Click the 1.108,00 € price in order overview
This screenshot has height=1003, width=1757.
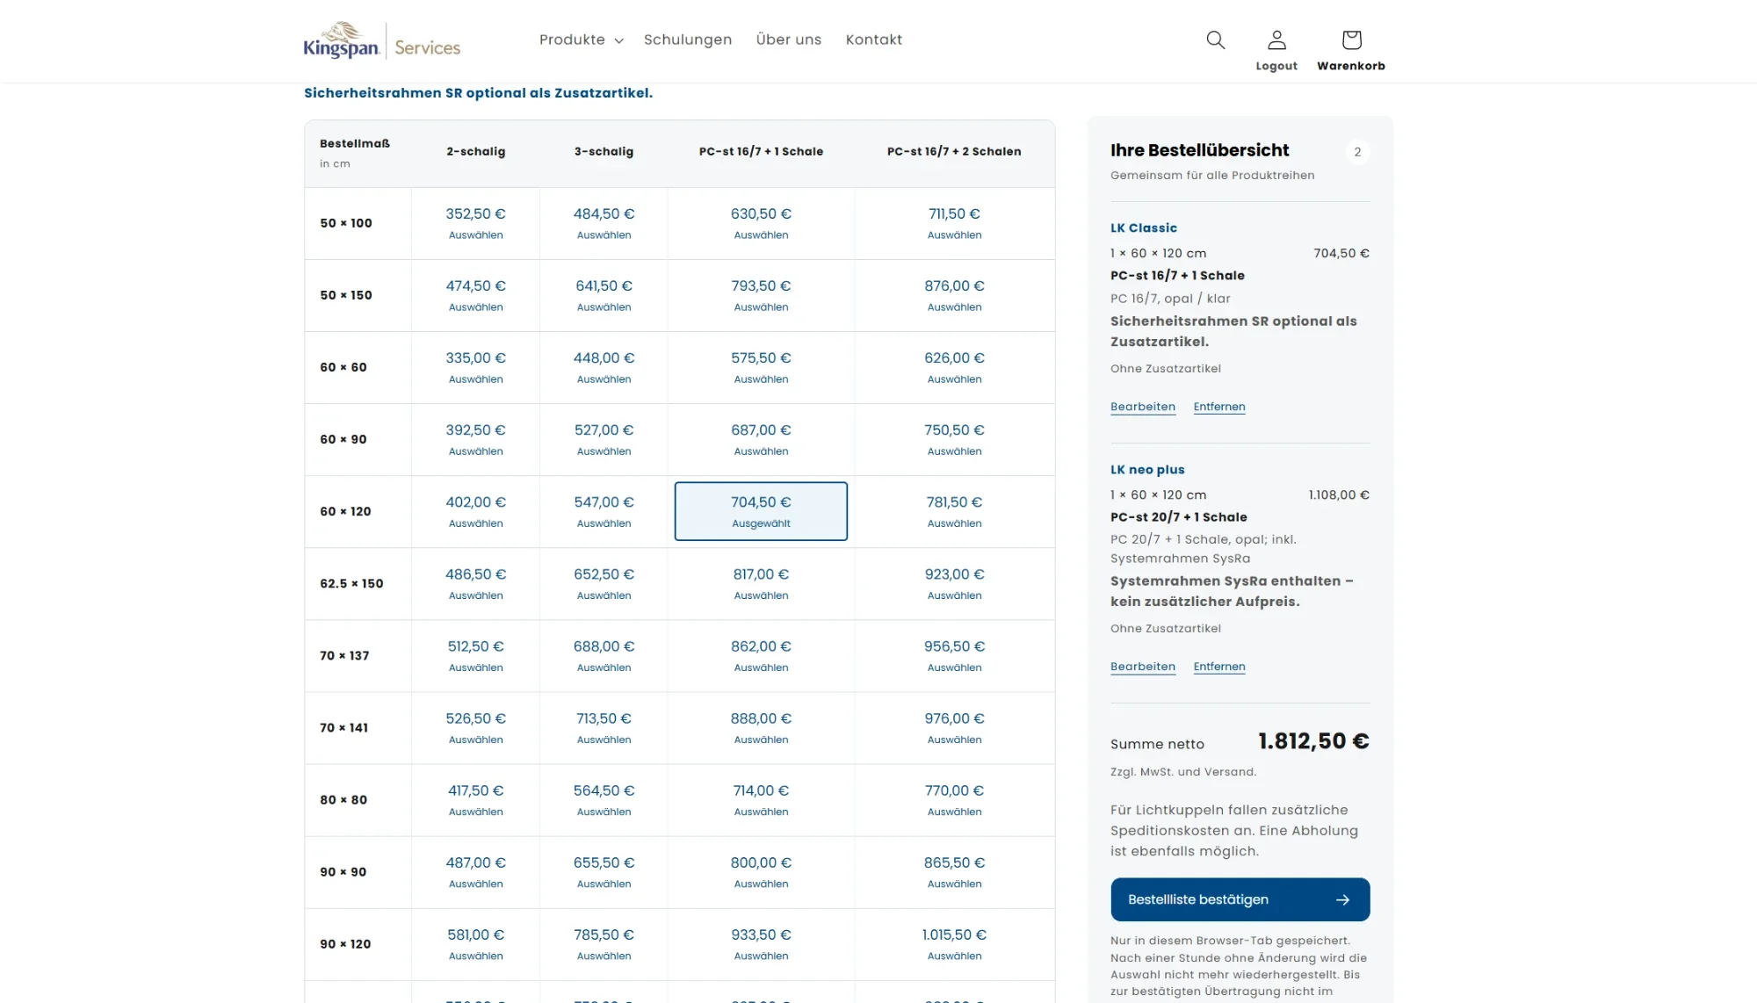[1339, 495]
